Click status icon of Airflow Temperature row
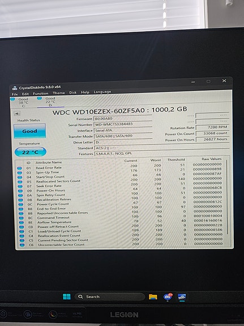 point(22,223)
